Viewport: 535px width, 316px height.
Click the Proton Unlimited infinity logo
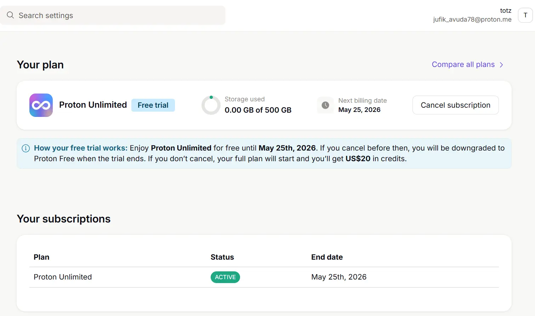[41, 105]
